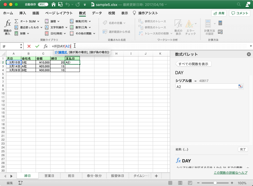Click the zoom in plus button
This screenshot has height=186, width=253.
coord(232,183)
